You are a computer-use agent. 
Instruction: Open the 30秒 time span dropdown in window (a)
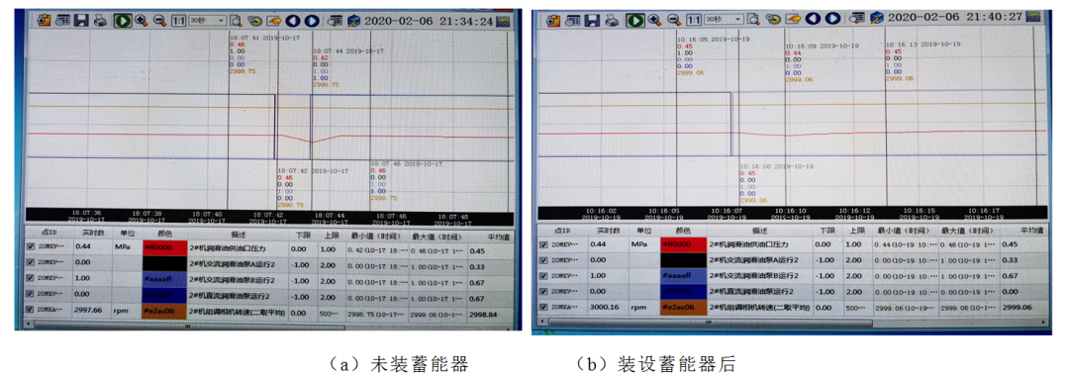point(207,21)
